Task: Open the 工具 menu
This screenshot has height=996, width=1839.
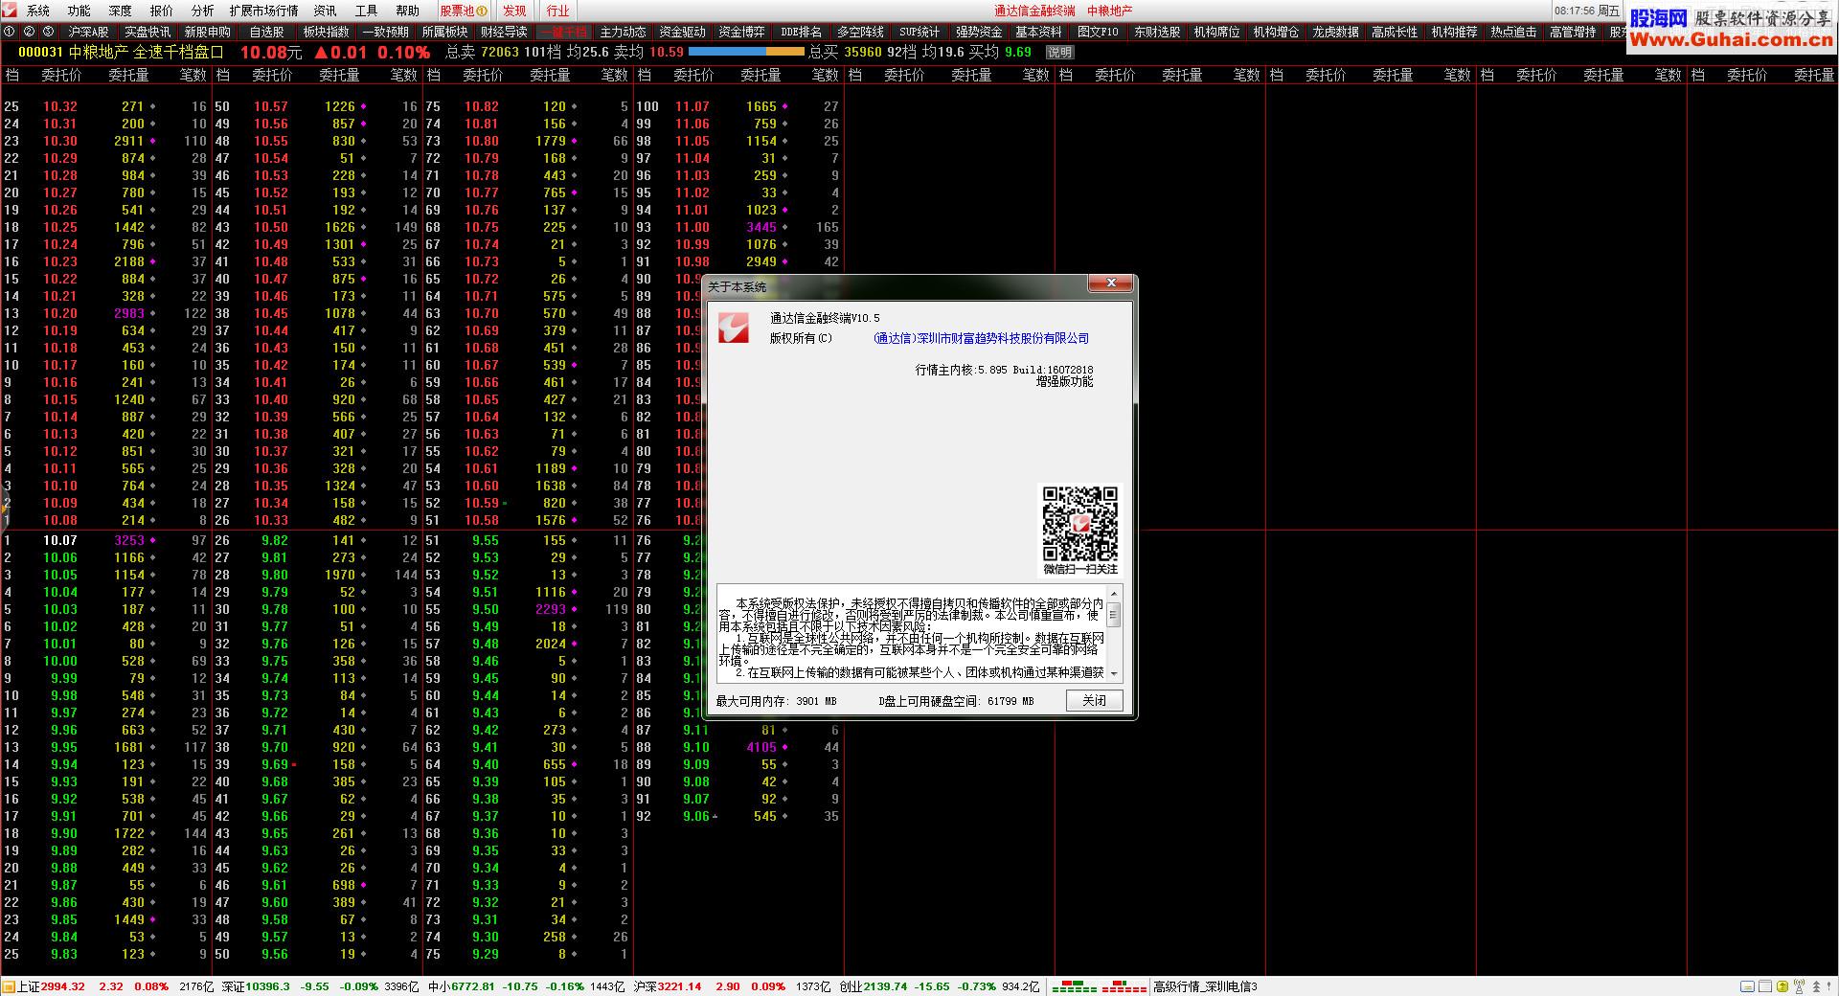Action: pyautogui.click(x=367, y=11)
